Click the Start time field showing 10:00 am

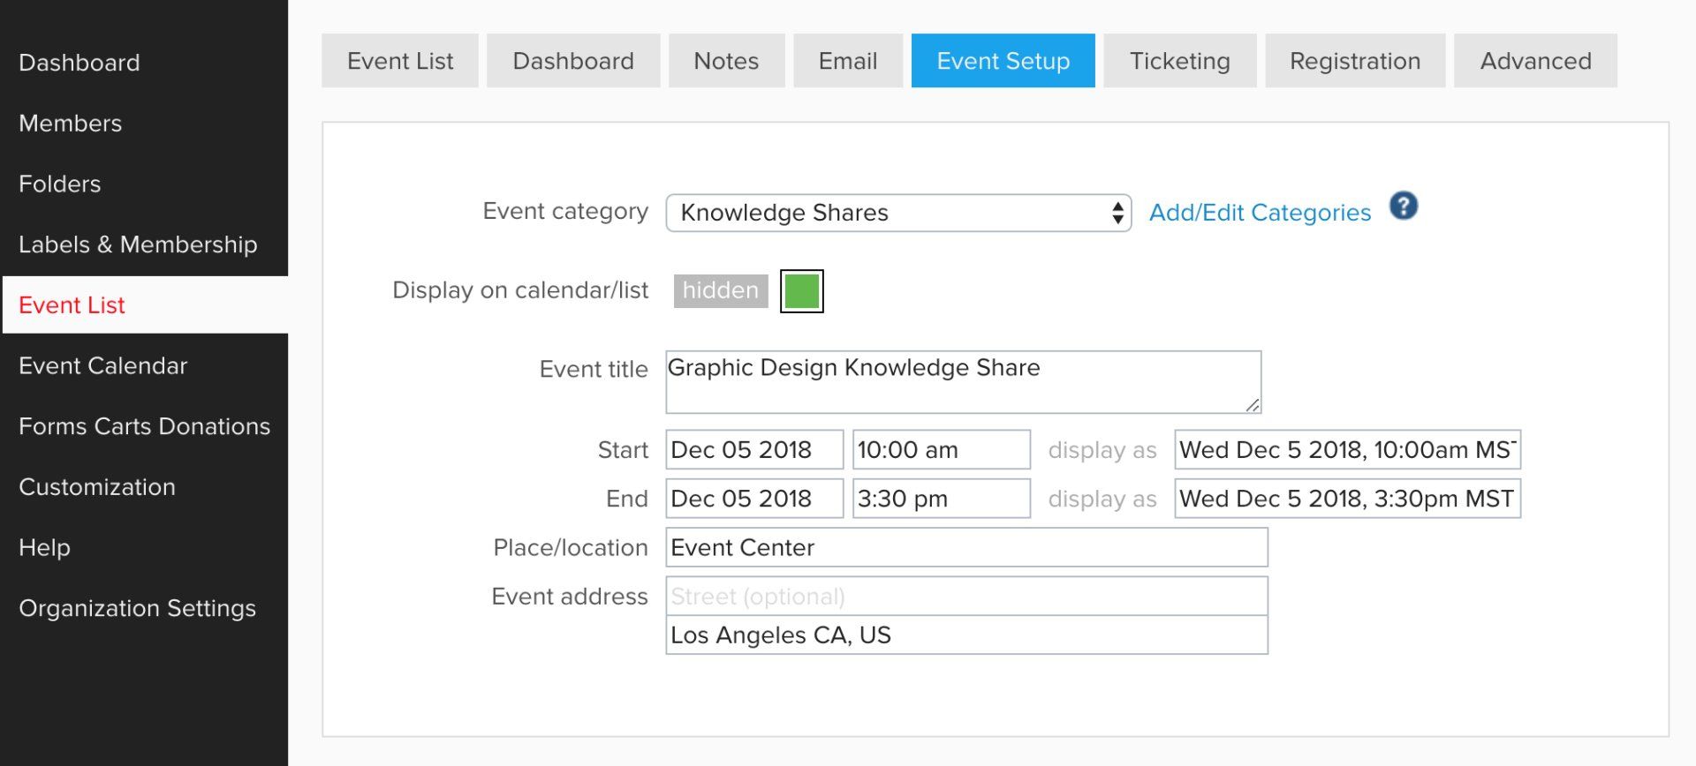point(942,450)
